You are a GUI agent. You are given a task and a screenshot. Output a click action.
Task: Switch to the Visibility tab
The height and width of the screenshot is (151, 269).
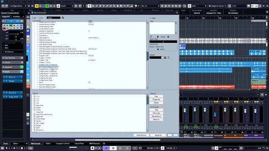(x=17, y=17)
